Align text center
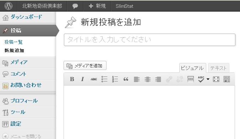The image size is (240, 139). 148,79
